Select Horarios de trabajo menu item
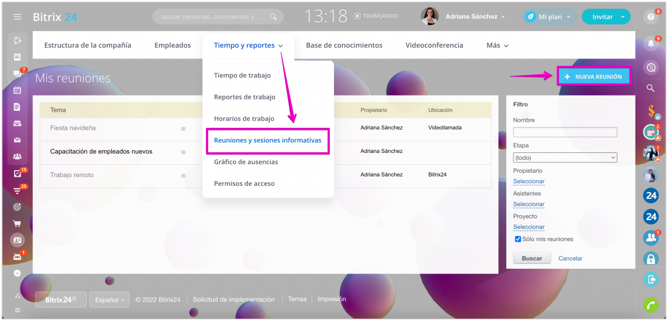Screen dimensions: 668x321 [244, 118]
